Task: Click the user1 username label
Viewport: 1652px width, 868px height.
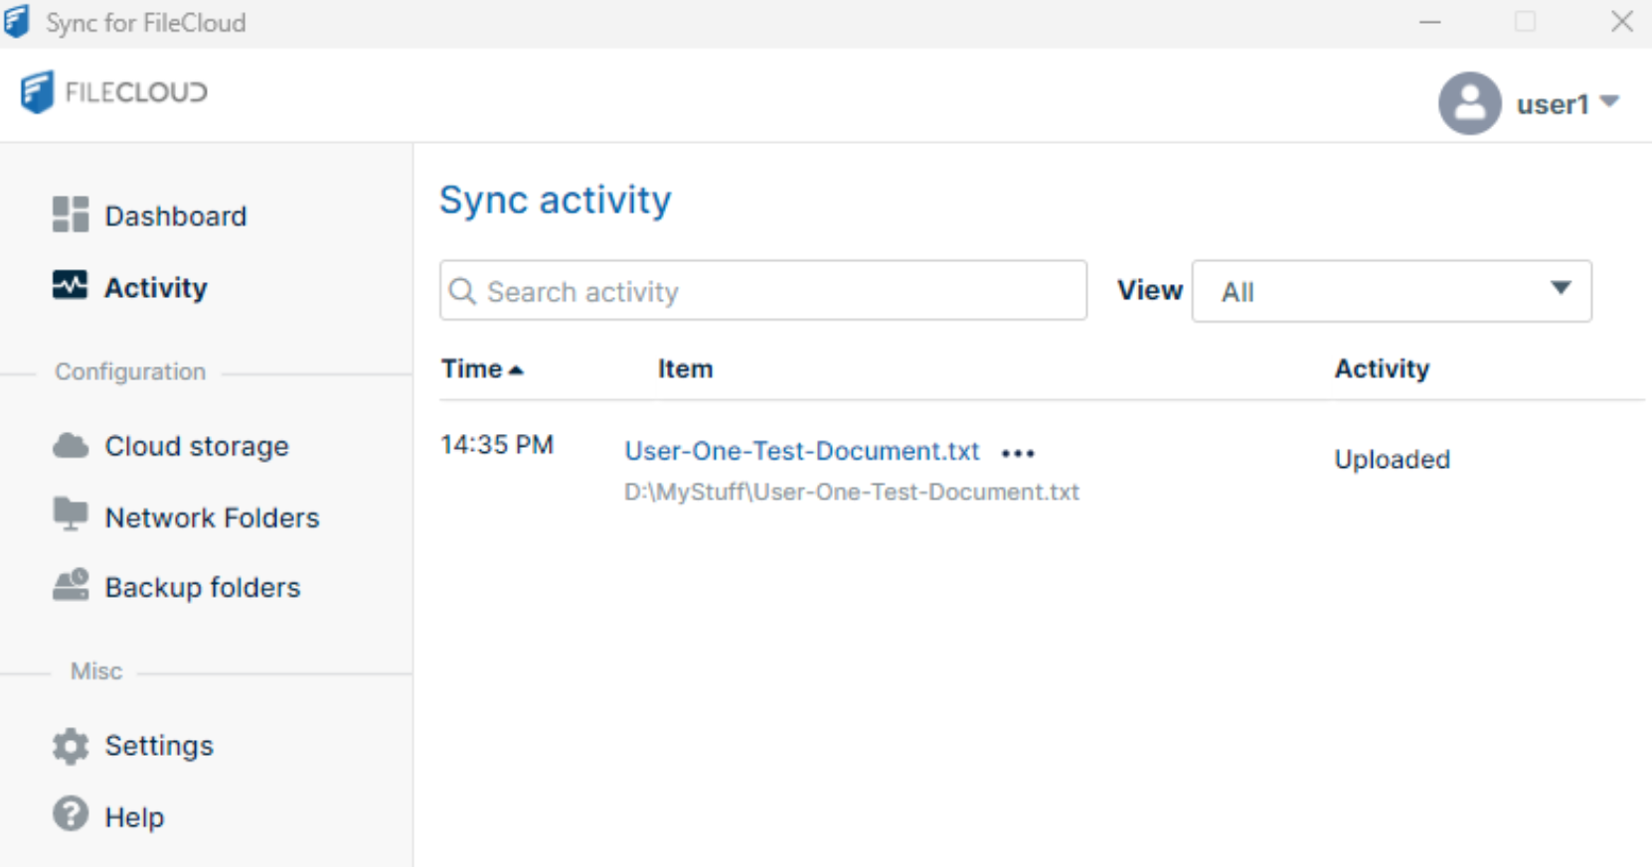Action: [x=1553, y=104]
